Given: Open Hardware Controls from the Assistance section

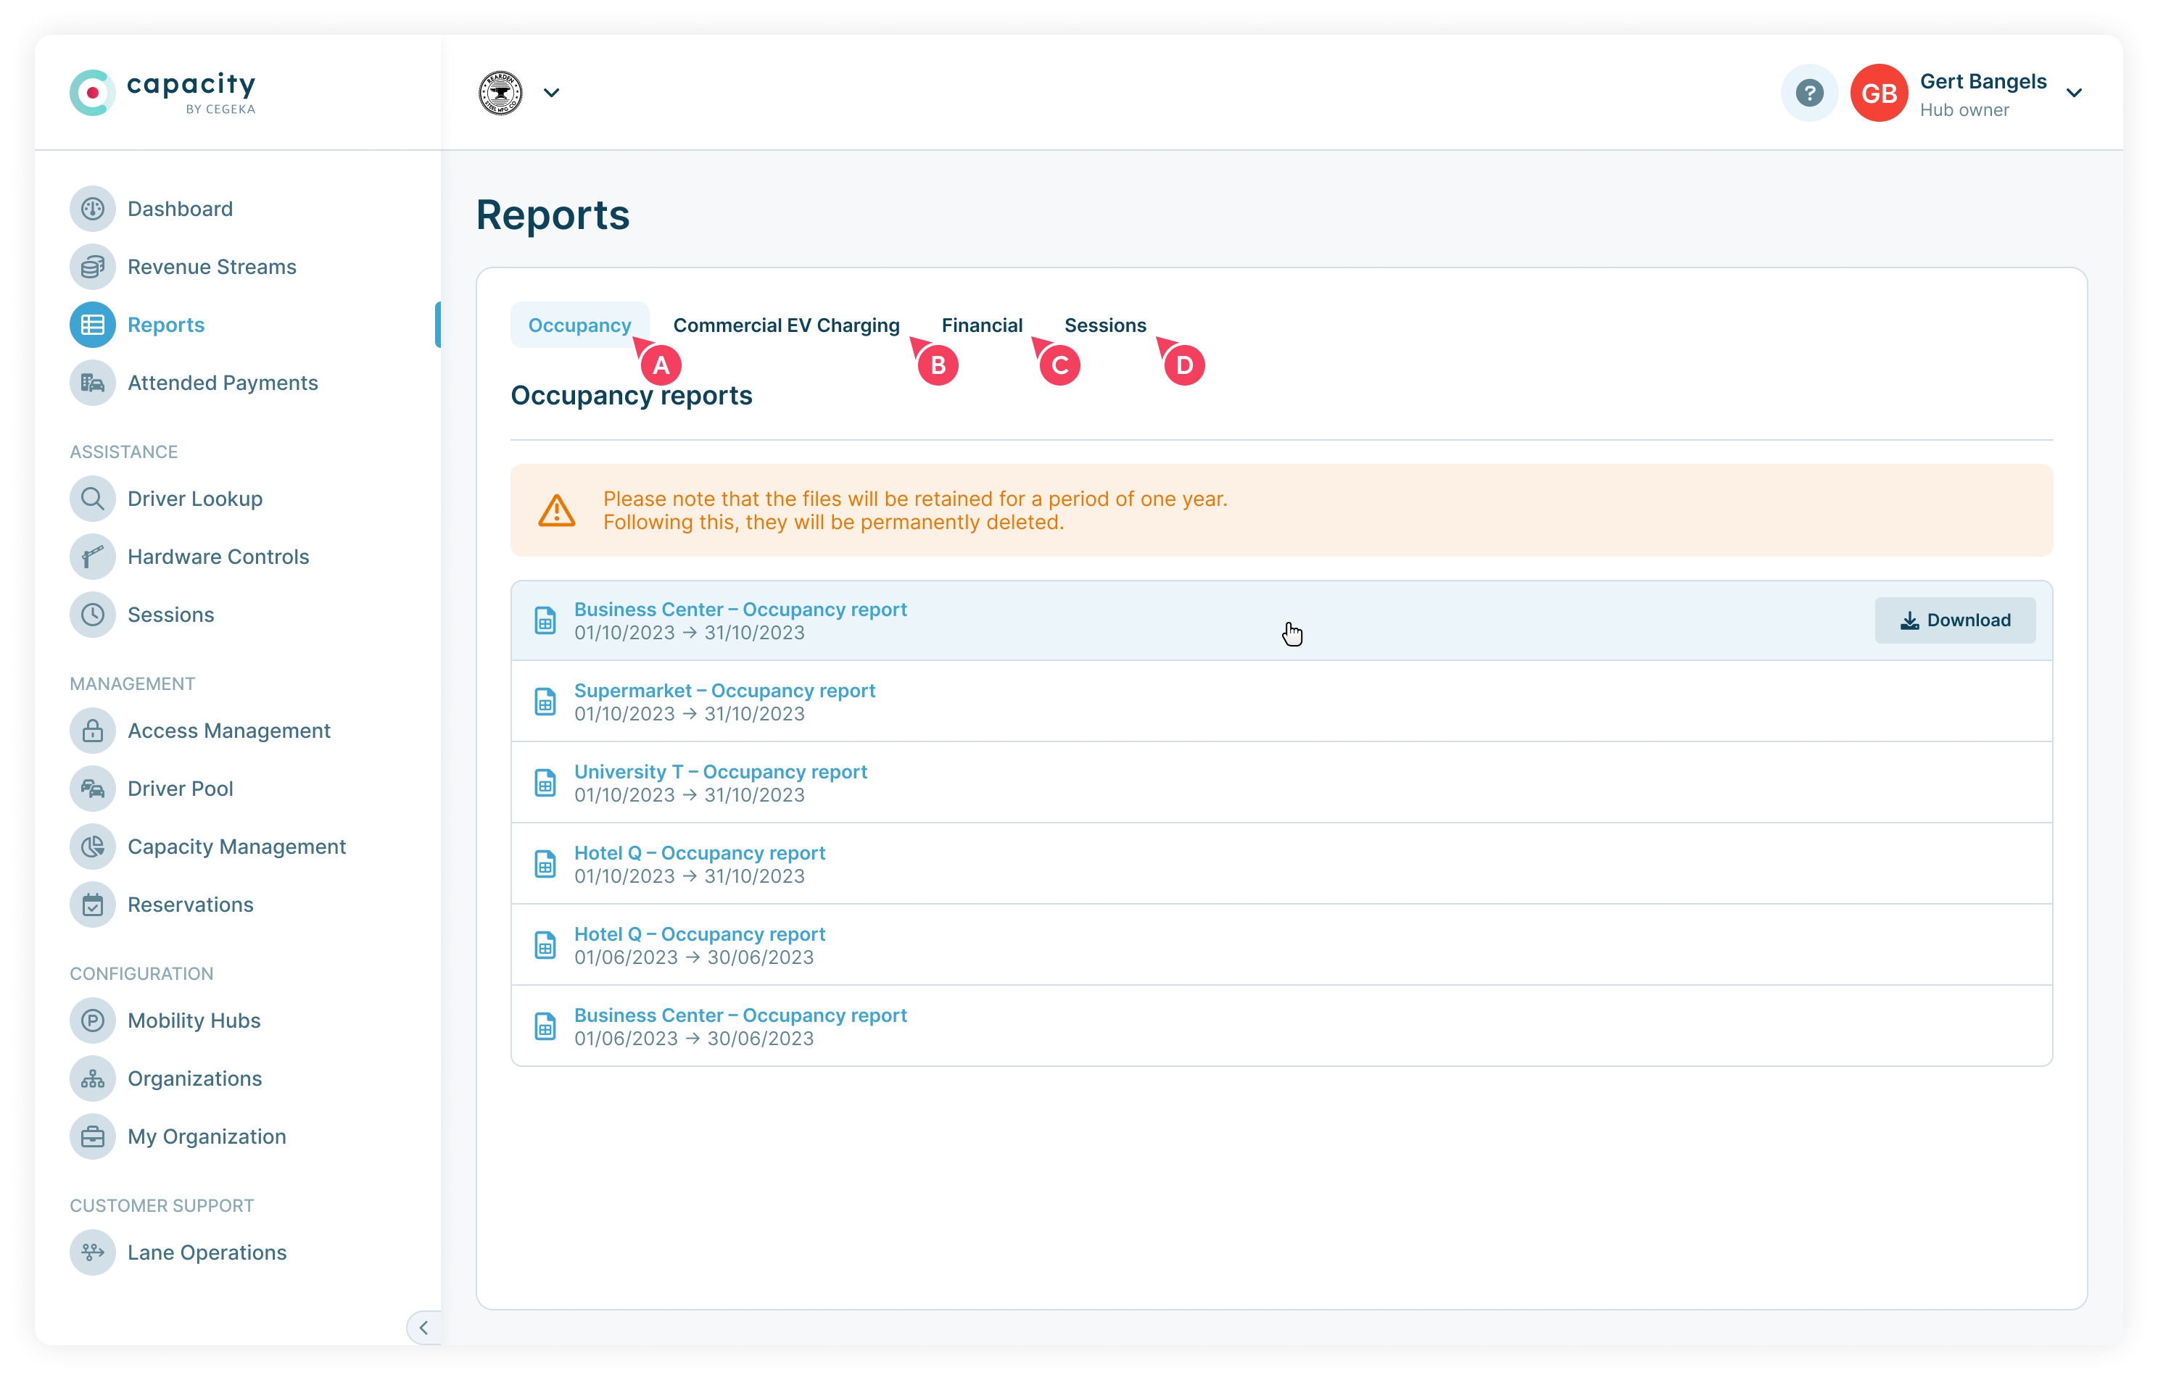Looking at the screenshot, I should tap(217, 557).
